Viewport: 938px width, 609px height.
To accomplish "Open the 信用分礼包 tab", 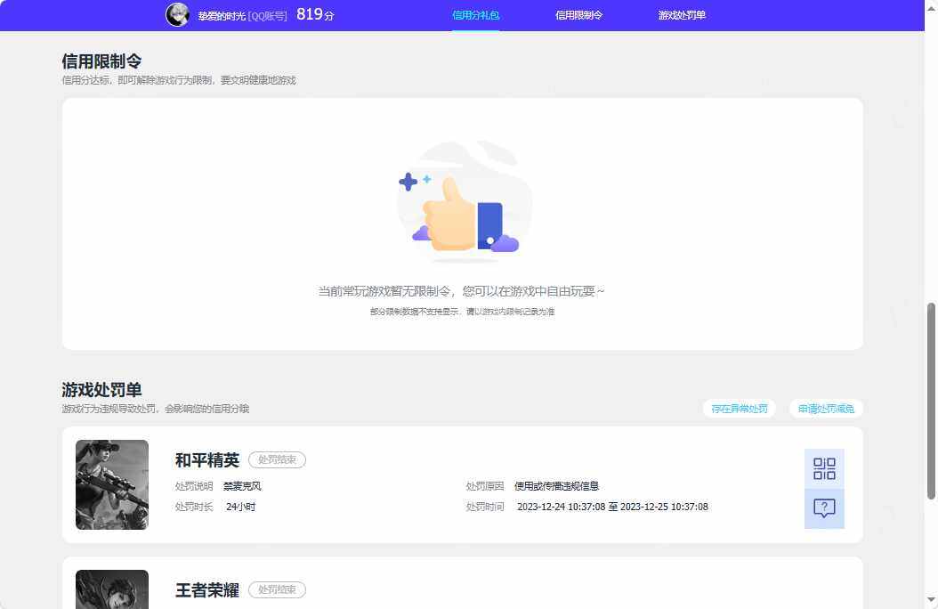I will coord(475,15).
